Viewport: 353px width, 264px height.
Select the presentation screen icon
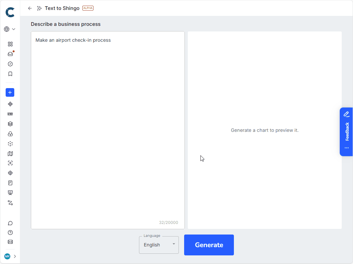point(10,192)
